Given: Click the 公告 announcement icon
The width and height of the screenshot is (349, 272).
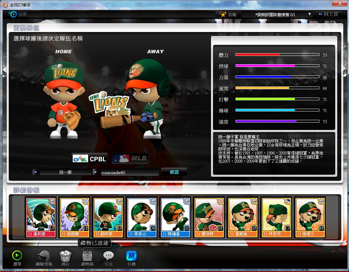Looking at the screenshot, I should coord(13,14).
